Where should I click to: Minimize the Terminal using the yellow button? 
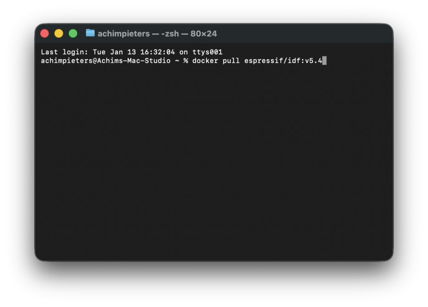click(x=59, y=33)
